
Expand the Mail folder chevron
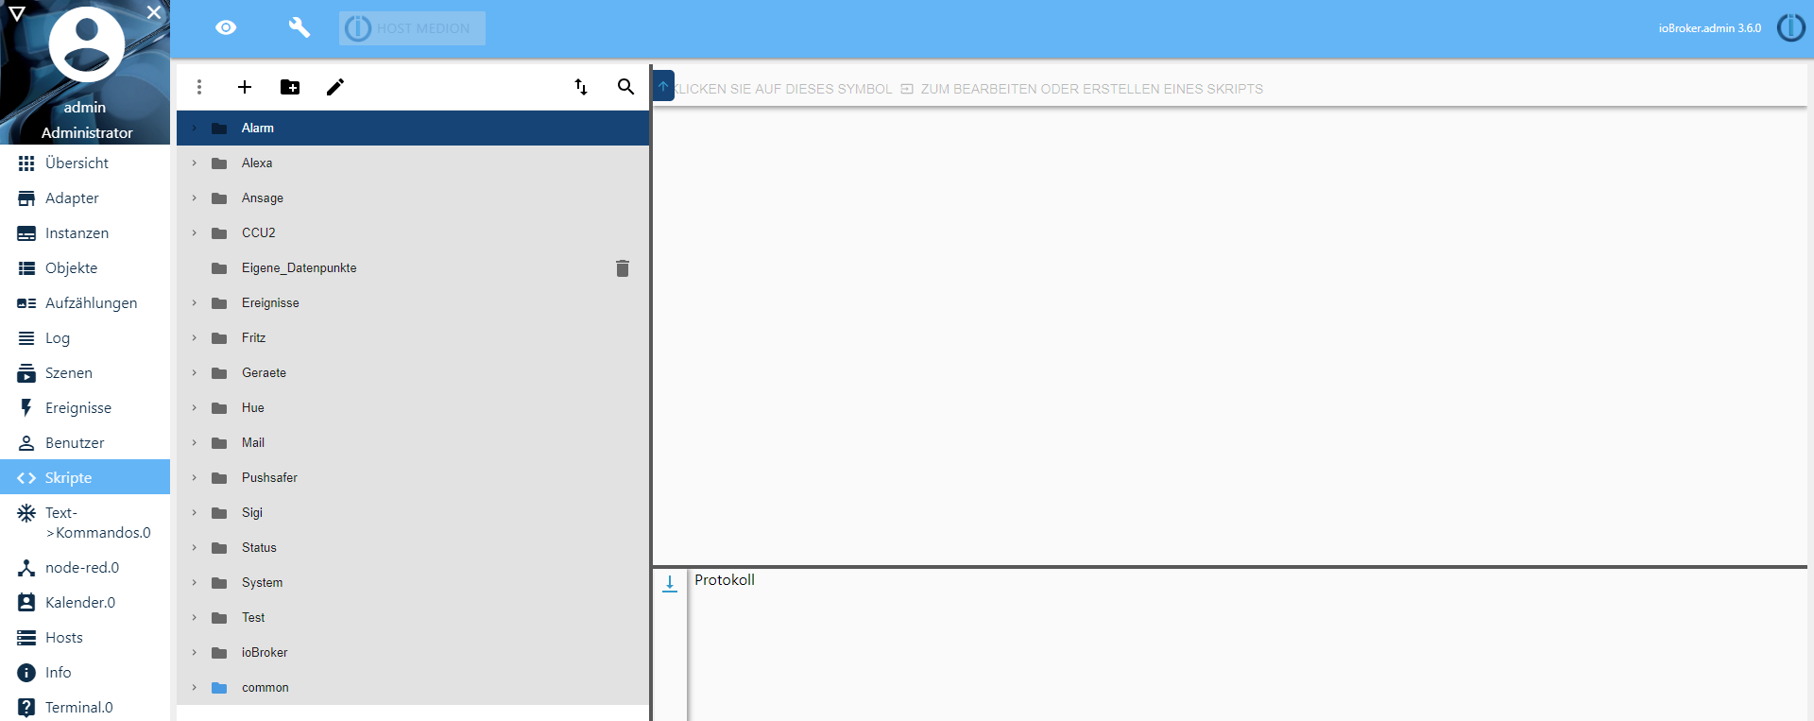(x=195, y=442)
